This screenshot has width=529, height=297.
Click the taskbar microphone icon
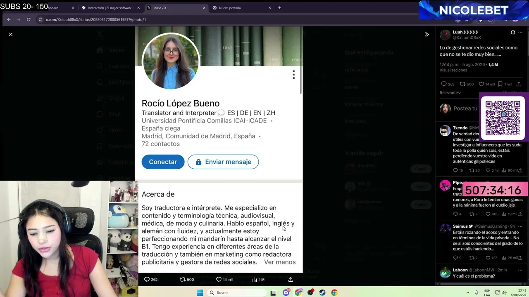[x=477, y=292]
